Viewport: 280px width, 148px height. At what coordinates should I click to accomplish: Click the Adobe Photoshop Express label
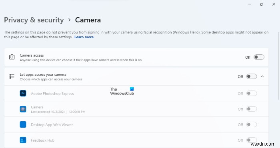click(52, 93)
